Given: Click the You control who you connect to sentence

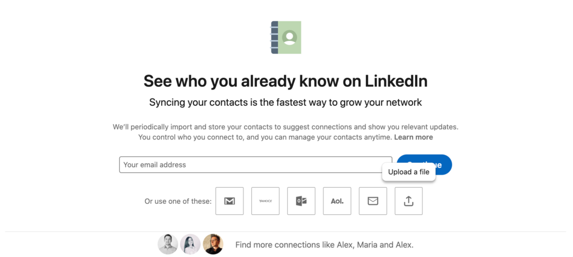Looking at the screenshot, I should click(x=265, y=137).
